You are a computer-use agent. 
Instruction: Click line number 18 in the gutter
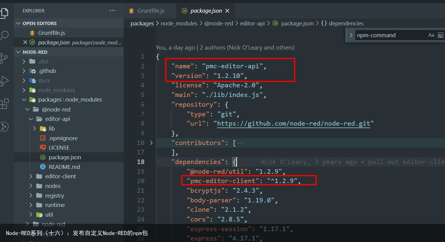tap(141, 162)
